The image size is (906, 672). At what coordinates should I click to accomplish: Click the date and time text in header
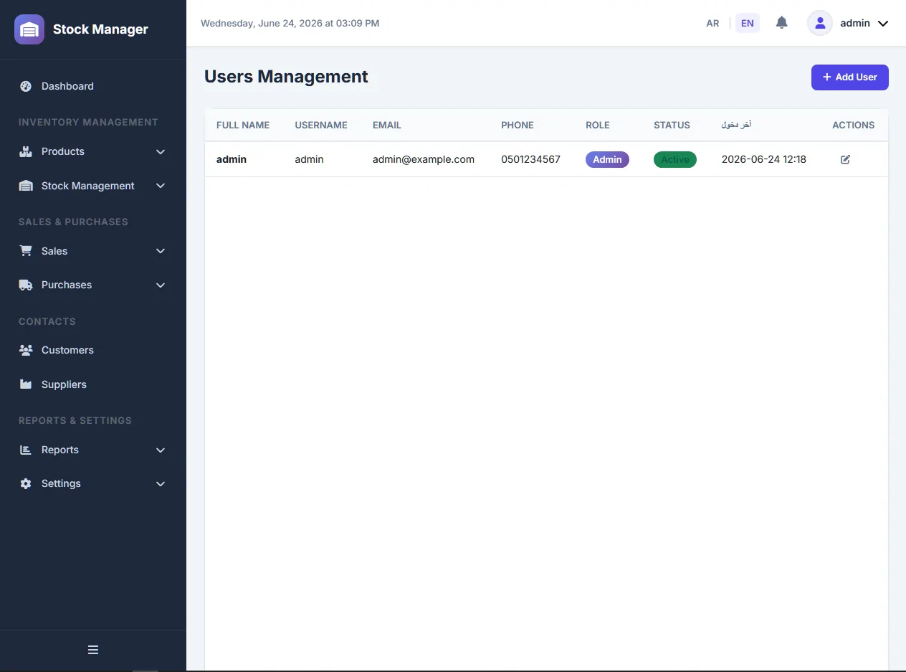(x=290, y=23)
